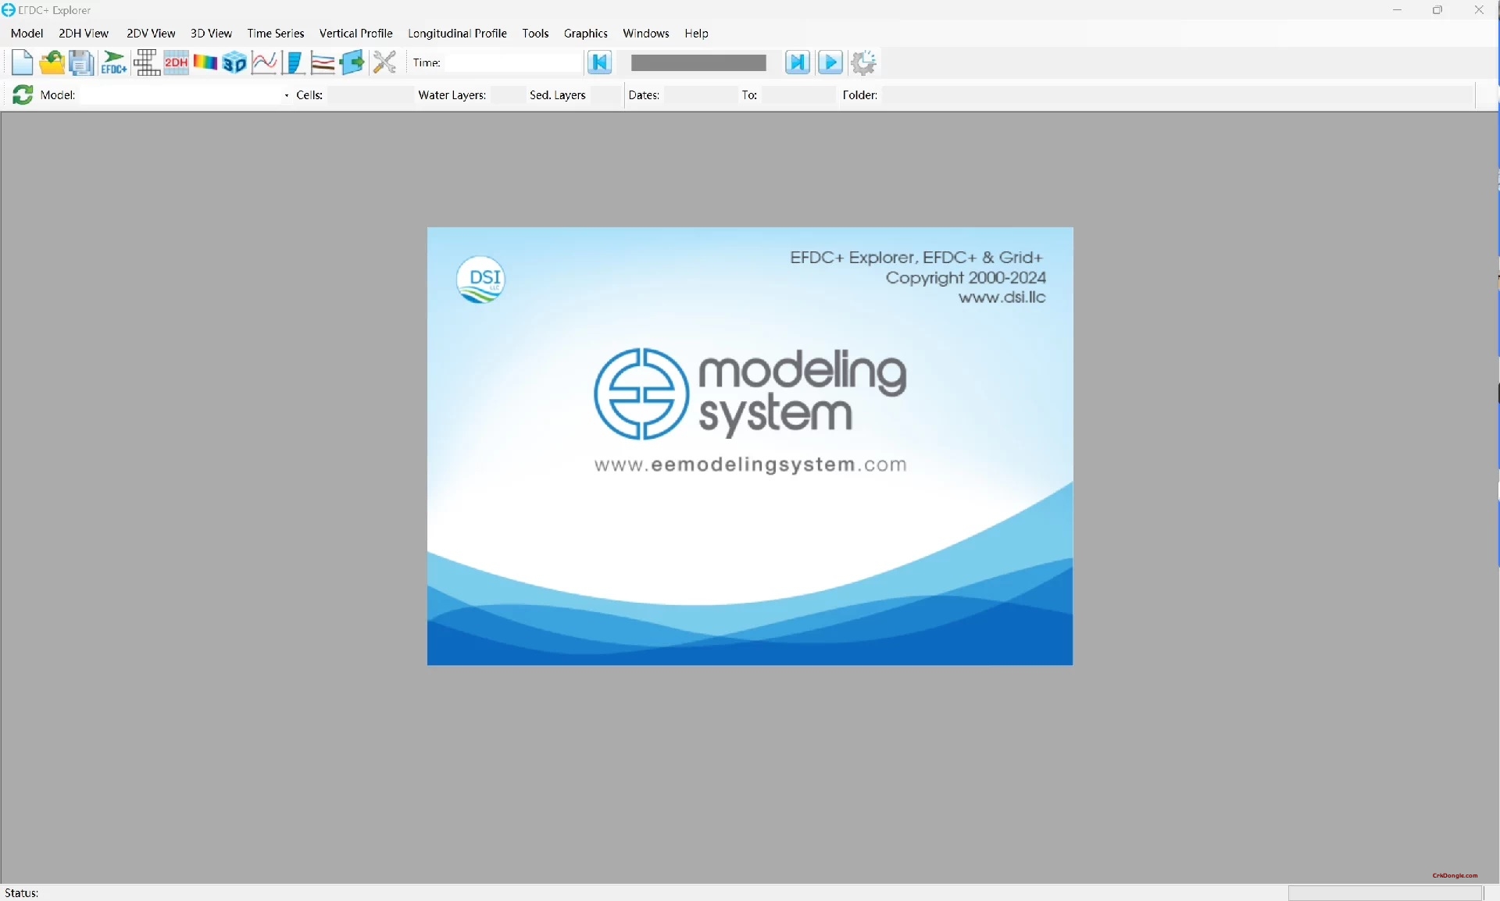Screen dimensions: 1500x901
Task: Open the model grid editor
Action: 146,62
